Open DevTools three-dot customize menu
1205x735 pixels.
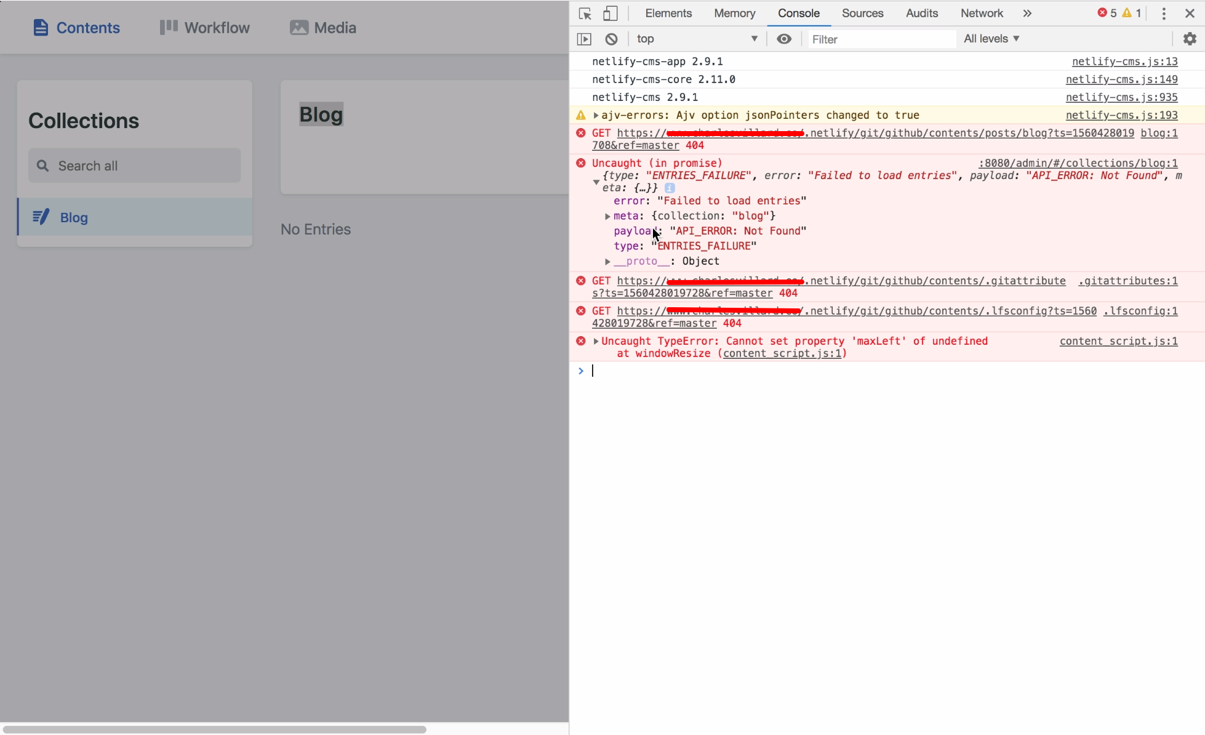pos(1163,14)
